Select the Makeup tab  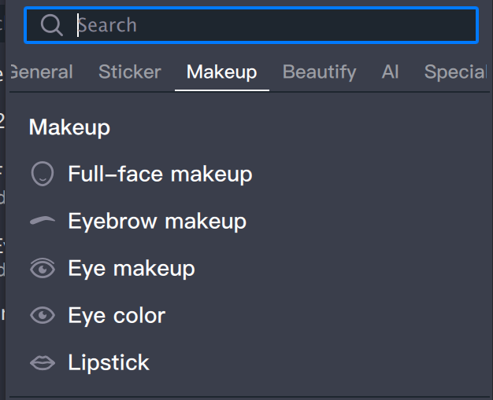point(221,72)
